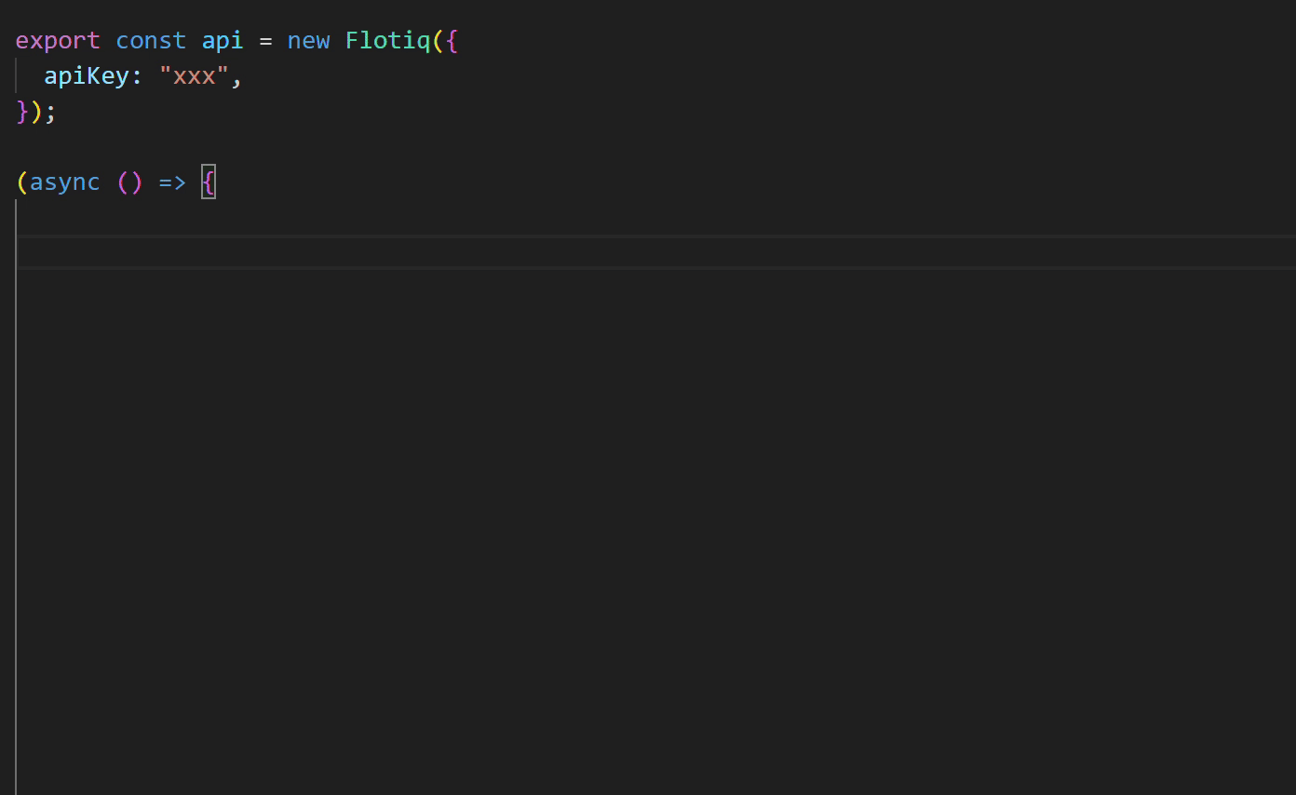
Task: Click the yellow parenthesis before async
Action: (x=22, y=182)
